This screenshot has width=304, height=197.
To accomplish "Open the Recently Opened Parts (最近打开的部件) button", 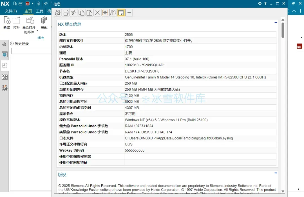I will (29, 25).
